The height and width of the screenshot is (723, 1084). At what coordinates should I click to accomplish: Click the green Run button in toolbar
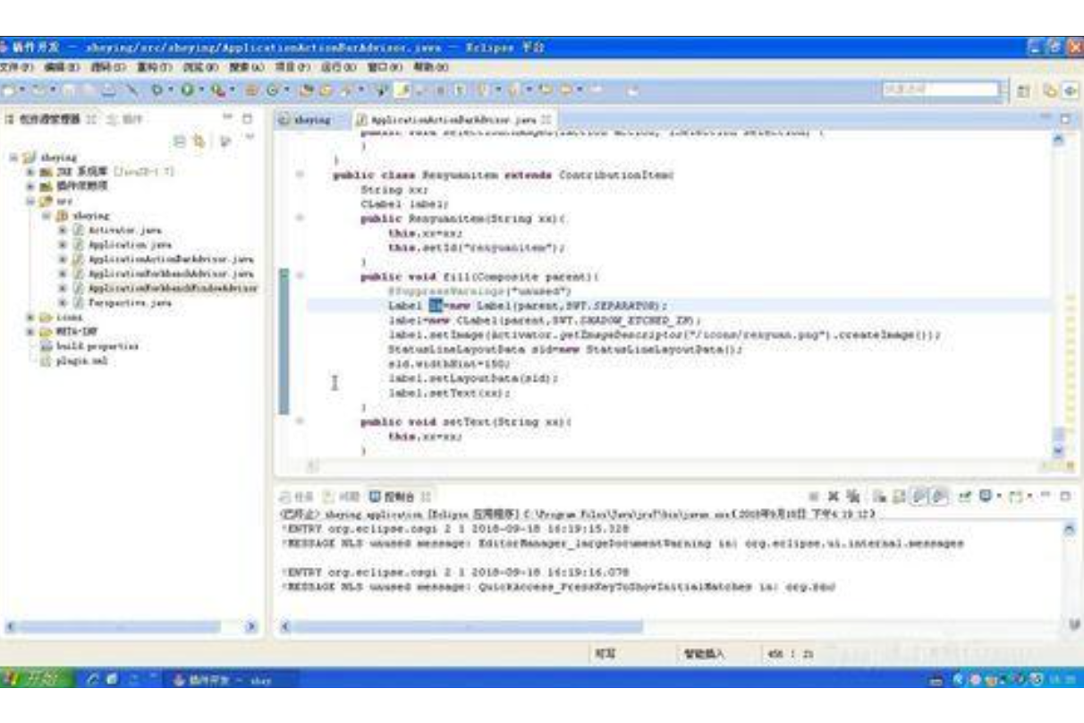189,90
